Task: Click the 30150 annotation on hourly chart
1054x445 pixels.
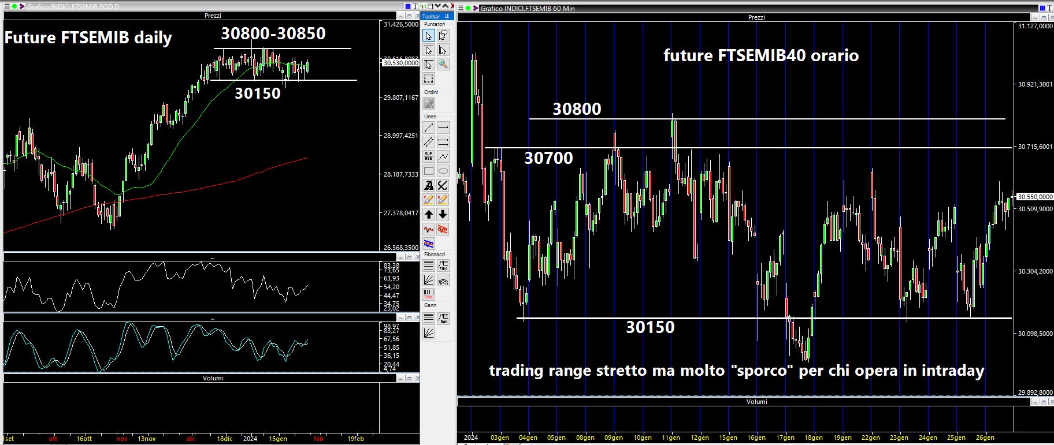Action: 650,327
